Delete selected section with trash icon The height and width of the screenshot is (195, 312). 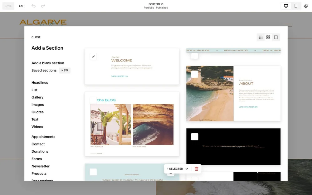point(196,169)
